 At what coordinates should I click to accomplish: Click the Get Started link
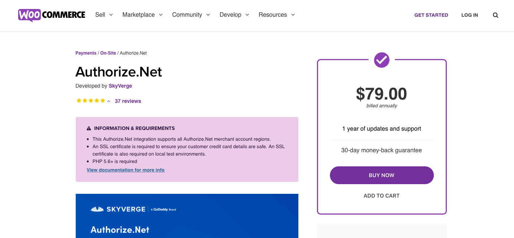(431, 15)
